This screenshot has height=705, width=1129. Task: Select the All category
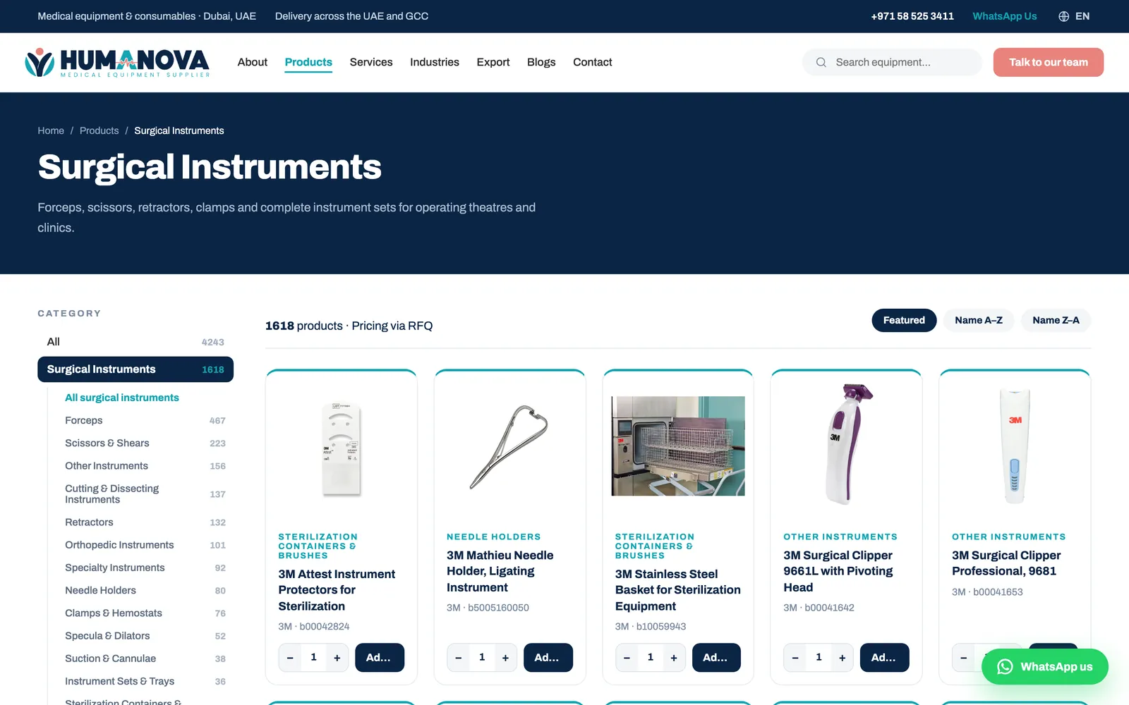click(x=135, y=342)
